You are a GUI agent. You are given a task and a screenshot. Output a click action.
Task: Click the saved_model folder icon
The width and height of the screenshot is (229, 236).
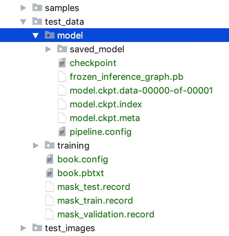point(62,49)
